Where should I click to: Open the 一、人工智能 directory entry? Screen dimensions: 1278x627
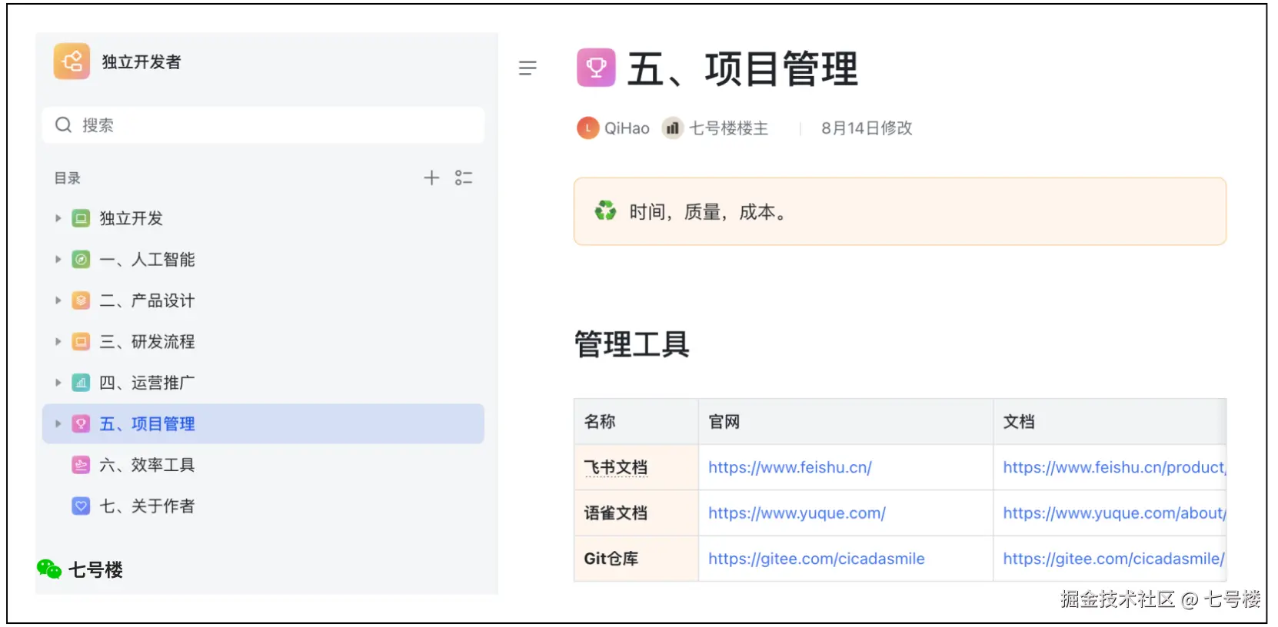pos(263,260)
